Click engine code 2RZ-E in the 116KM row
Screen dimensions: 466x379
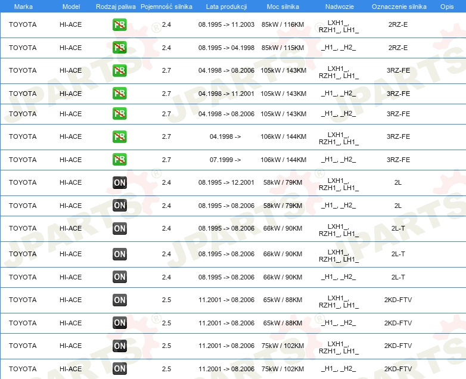(398, 24)
